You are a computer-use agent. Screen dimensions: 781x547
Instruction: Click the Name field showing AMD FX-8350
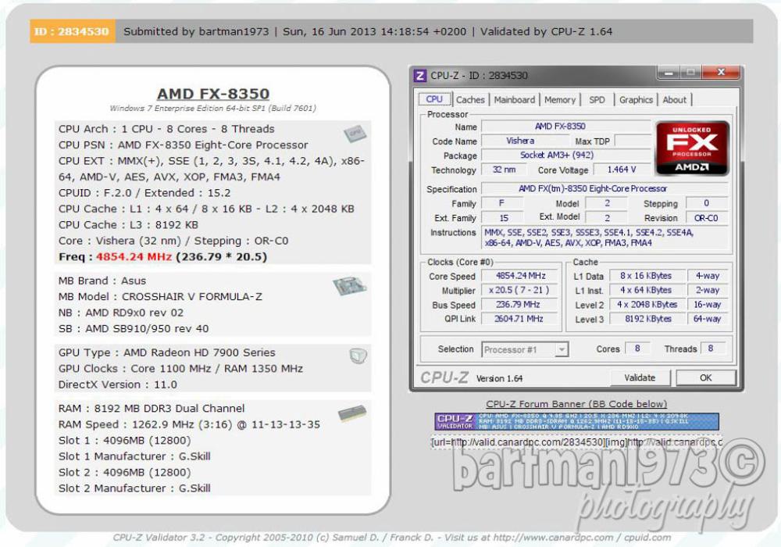pyautogui.click(x=565, y=127)
